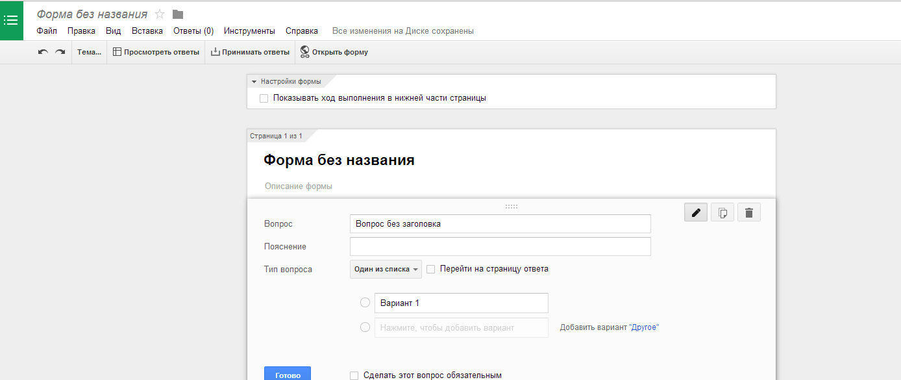This screenshot has height=380, width=901.
Task: Undo the last action
Action: [x=43, y=52]
